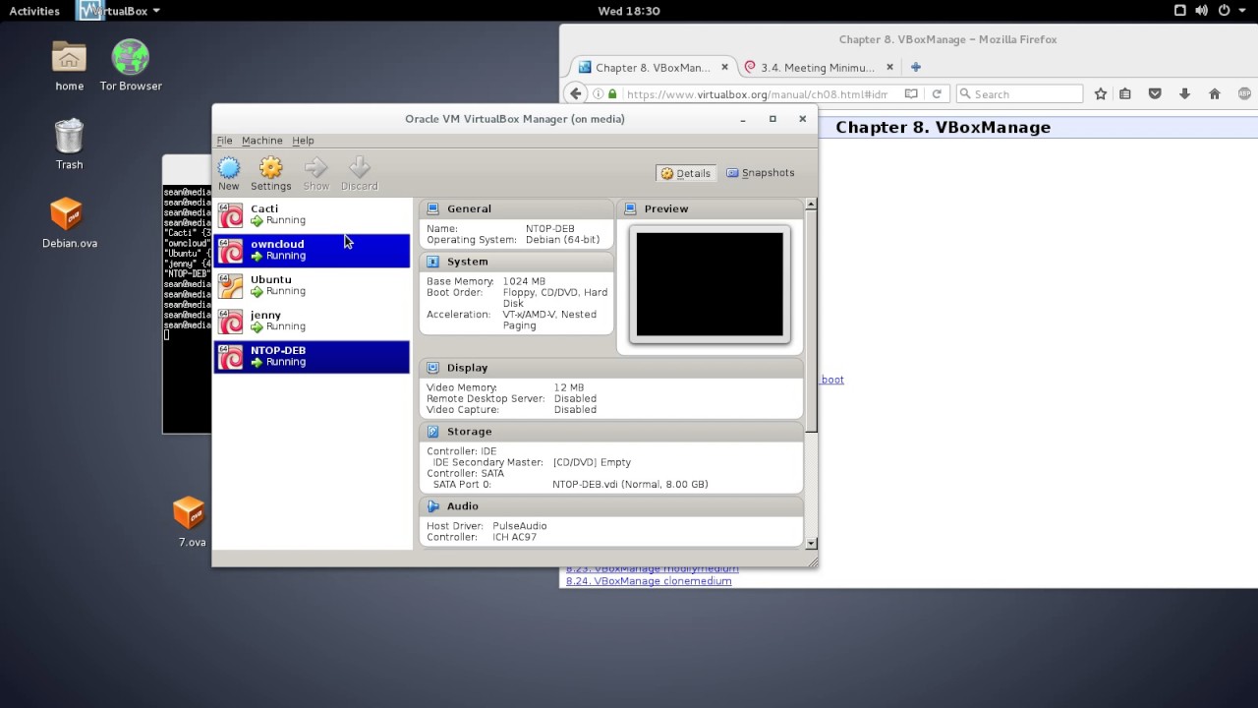Click the reader view icon in URL bar
Image resolution: width=1258 pixels, height=708 pixels.
click(911, 94)
